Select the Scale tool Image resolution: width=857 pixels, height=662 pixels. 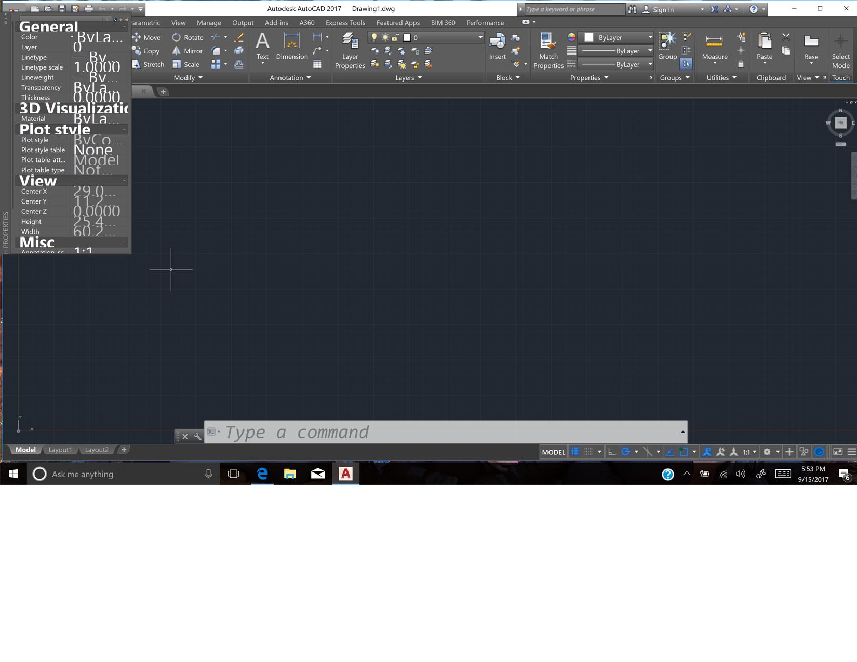tap(186, 64)
